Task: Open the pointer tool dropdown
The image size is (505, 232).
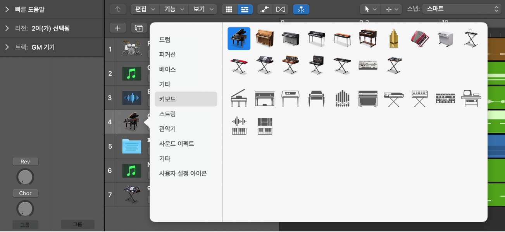Action: tap(370, 9)
